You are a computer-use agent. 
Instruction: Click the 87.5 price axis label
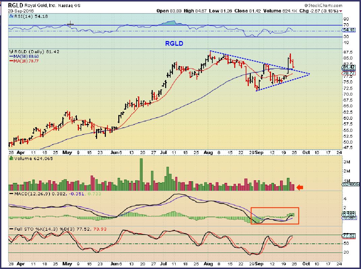click(x=348, y=52)
